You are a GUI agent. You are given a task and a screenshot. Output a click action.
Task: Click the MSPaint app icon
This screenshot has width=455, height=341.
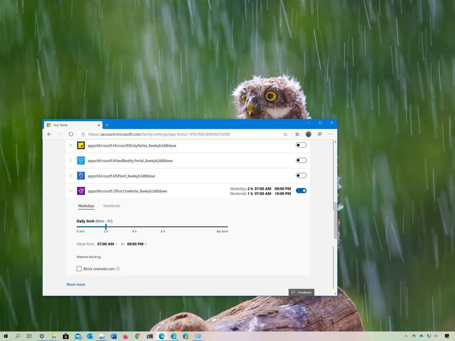81,176
